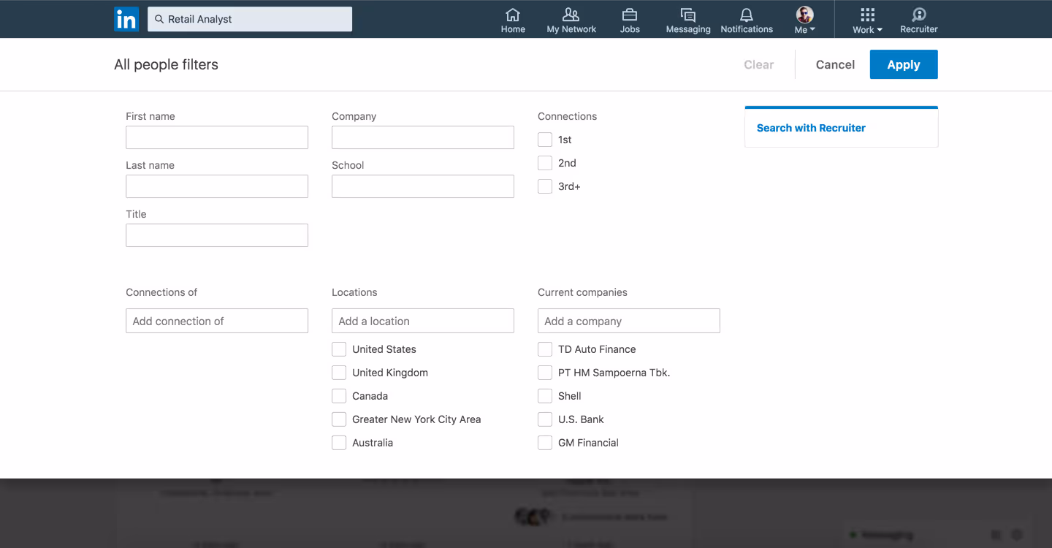Image resolution: width=1052 pixels, height=548 pixels.
Task: Enable the United States location filter
Action: click(338, 349)
